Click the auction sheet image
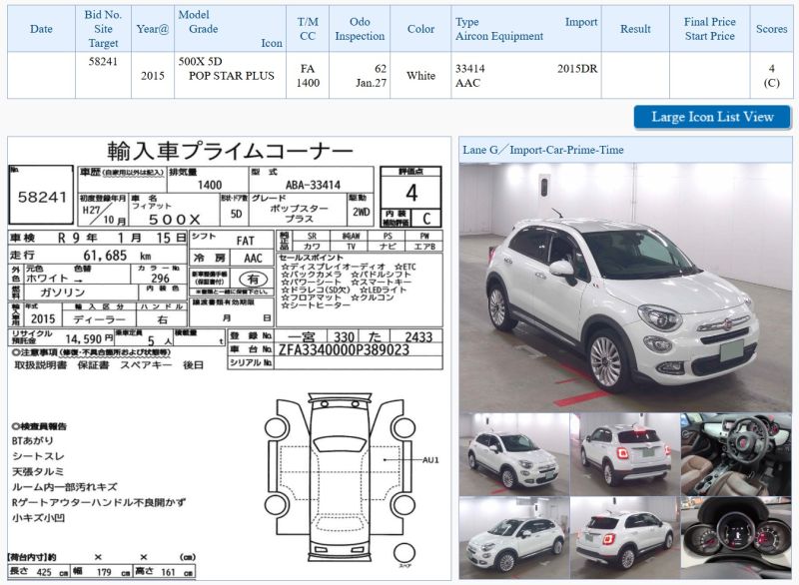Screen dimensions: 799x585 point(230,358)
